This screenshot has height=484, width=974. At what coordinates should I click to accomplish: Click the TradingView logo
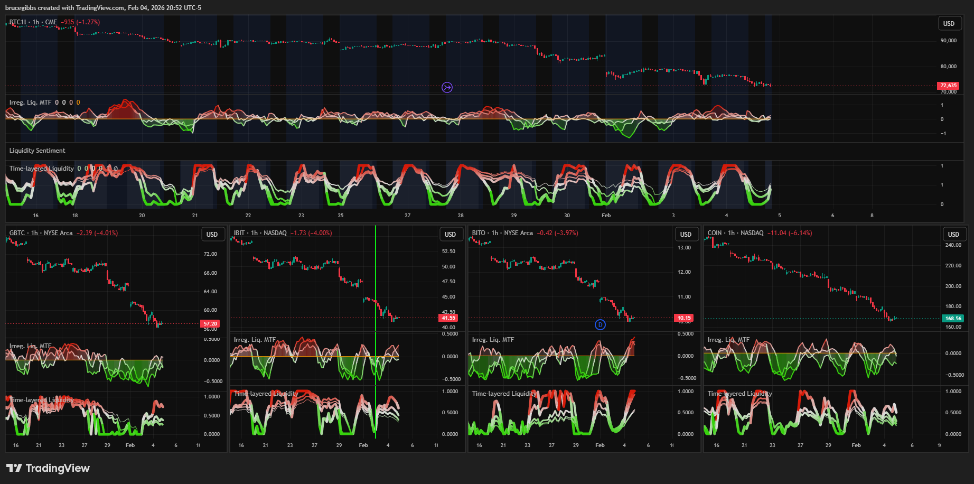(48, 468)
